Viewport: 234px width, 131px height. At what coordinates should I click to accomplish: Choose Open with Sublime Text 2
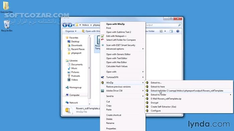click(x=118, y=32)
